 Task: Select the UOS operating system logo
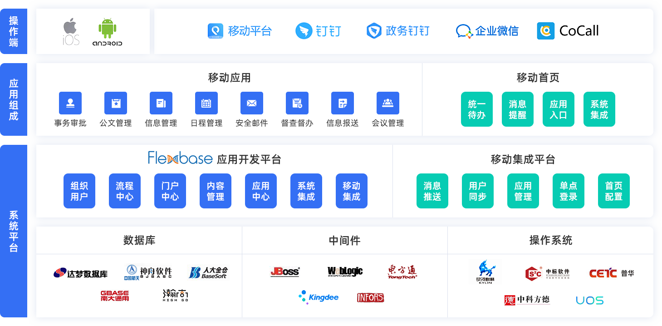tap(589, 300)
